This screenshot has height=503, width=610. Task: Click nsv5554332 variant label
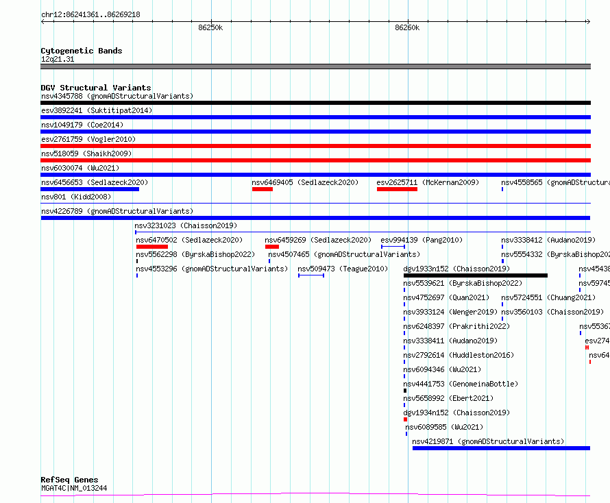[556, 254]
